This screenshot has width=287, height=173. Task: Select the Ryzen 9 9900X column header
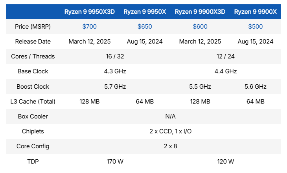[x=255, y=12]
